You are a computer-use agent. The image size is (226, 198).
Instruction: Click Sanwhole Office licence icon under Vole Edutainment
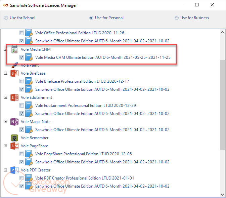click(x=29, y=114)
